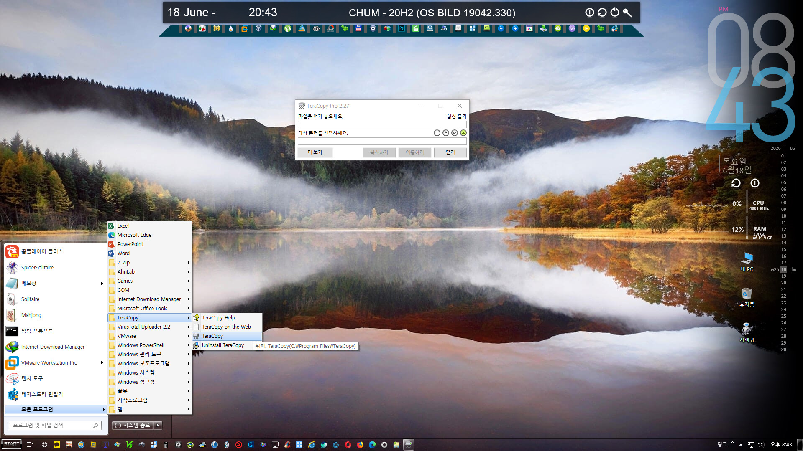This screenshot has height=451, width=803.
Task: Click the 닫기 (Close) button in TeraCopy
Action: [x=450, y=152]
